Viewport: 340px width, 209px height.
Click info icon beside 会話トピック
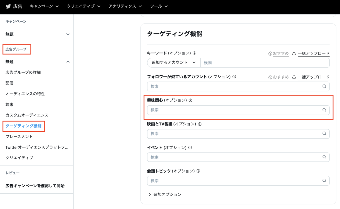tap(198, 171)
